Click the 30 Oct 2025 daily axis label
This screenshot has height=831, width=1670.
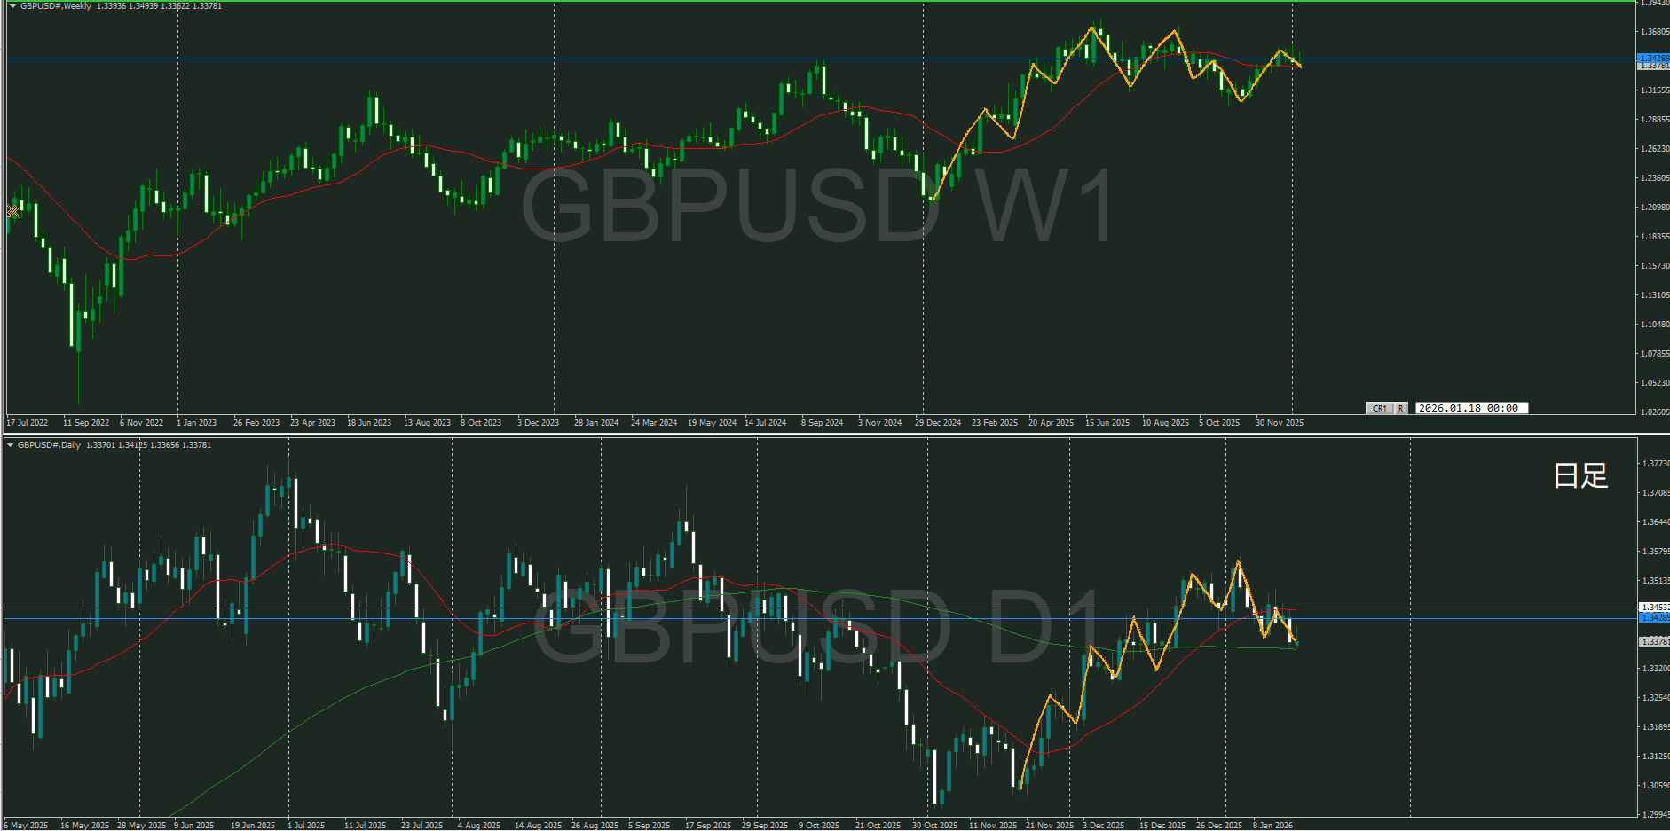tap(934, 826)
